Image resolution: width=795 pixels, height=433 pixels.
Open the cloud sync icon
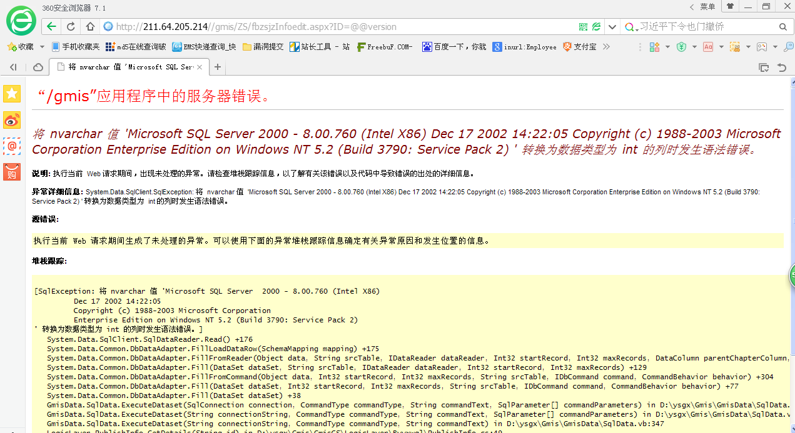(38, 67)
